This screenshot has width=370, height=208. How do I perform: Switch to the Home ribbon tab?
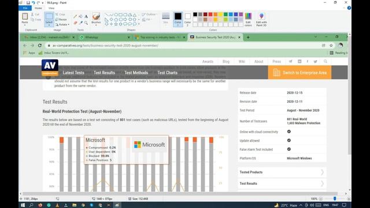click(x=38, y=8)
